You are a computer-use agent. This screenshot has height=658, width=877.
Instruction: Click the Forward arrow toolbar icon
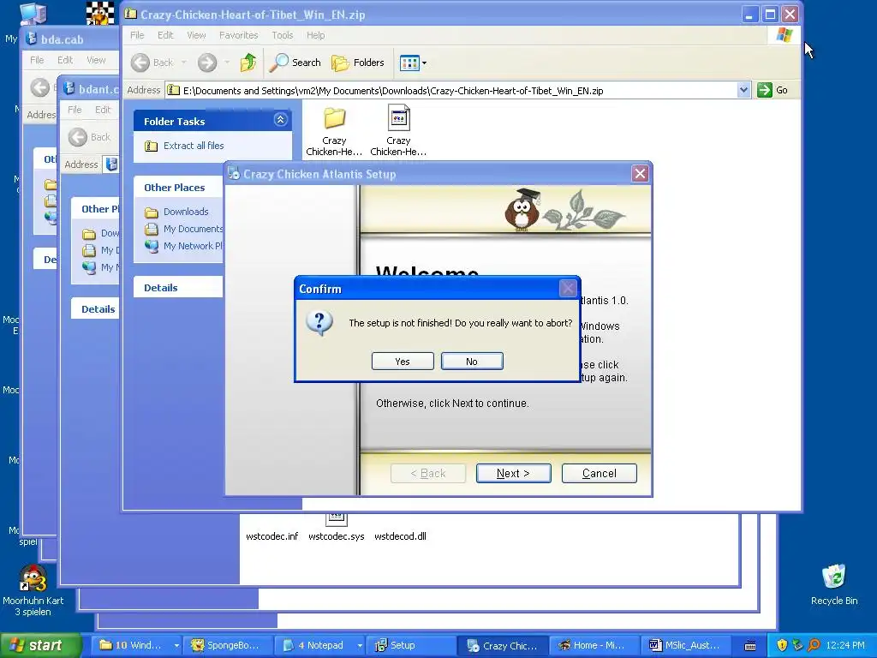(x=207, y=63)
